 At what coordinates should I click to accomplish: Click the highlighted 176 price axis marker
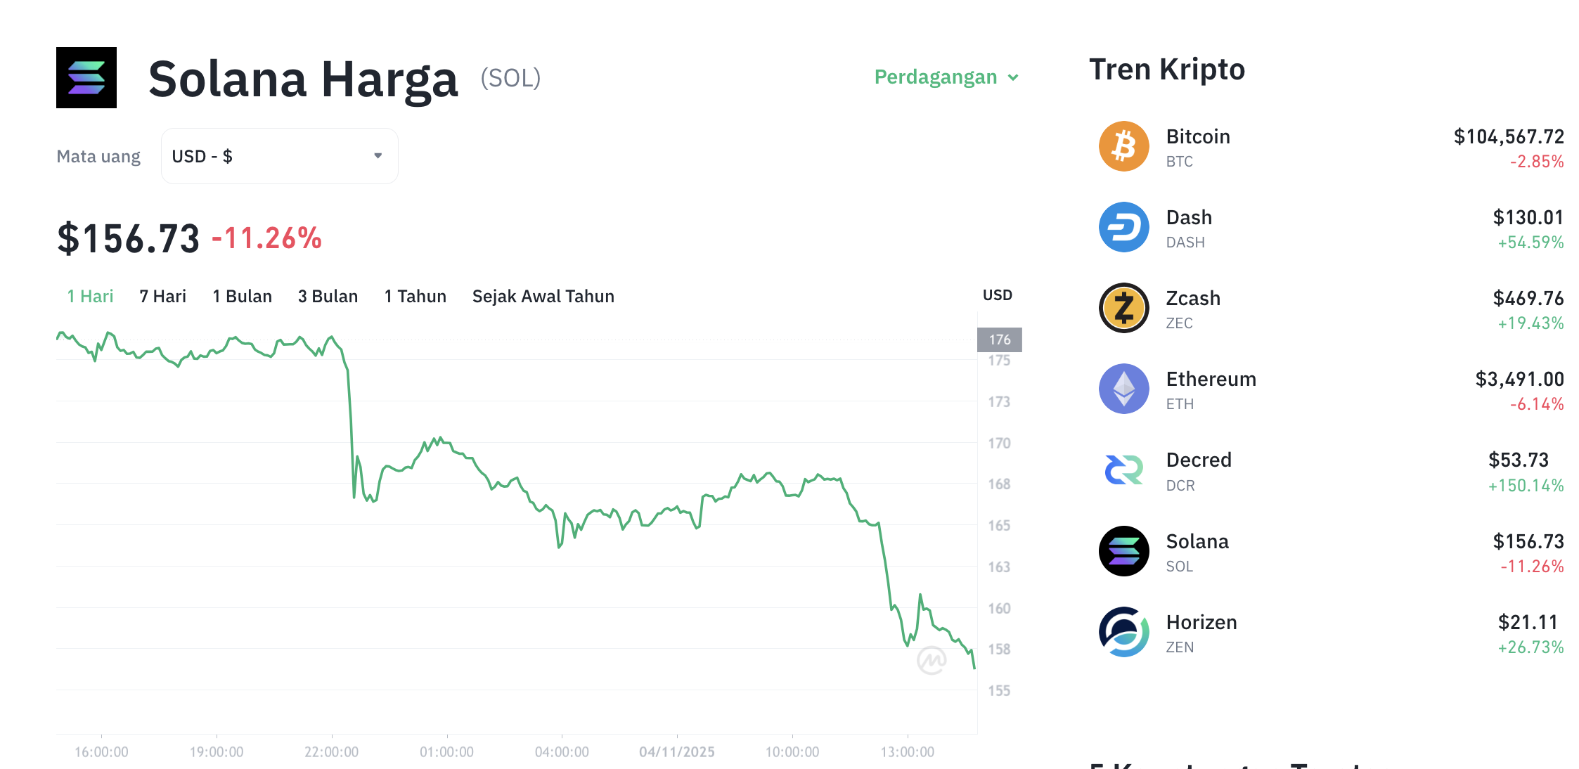[x=999, y=339]
